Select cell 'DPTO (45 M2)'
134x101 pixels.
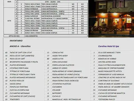pyautogui.click(x=14, y=36)
